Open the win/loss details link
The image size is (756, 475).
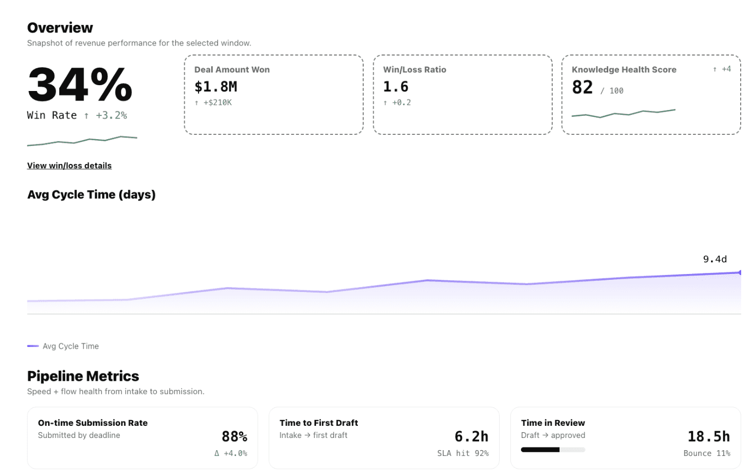click(x=69, y=165)
